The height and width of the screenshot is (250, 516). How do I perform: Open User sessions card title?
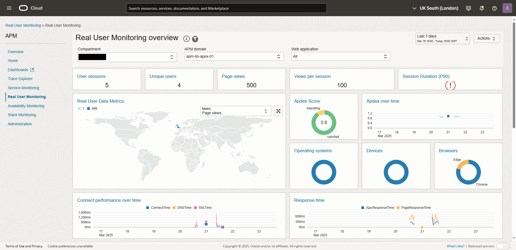(x=91, y=76)
